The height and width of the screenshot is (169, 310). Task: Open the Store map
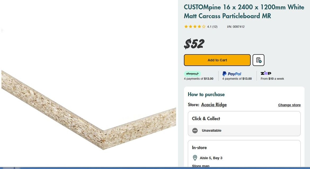201,166
